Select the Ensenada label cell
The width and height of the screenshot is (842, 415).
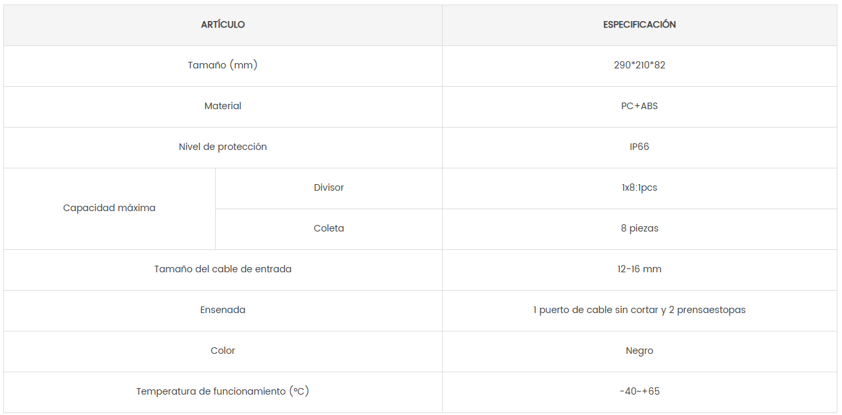pyautogui.click(x=223, y=310)
